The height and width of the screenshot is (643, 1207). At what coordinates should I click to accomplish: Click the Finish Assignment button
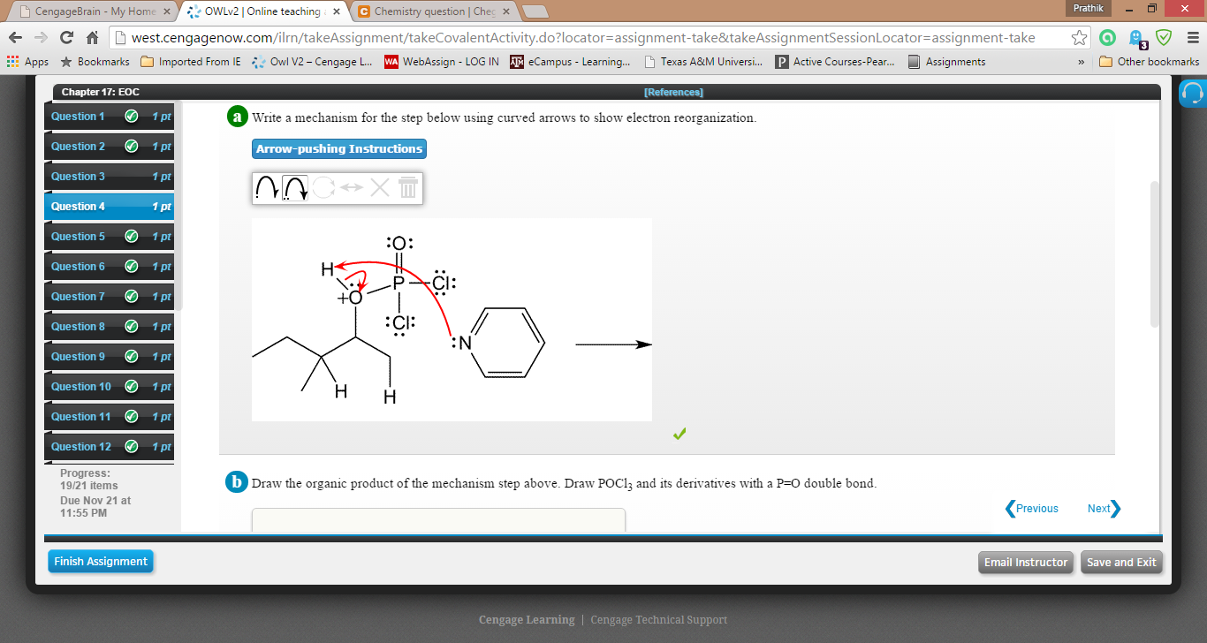pos(101,561)
